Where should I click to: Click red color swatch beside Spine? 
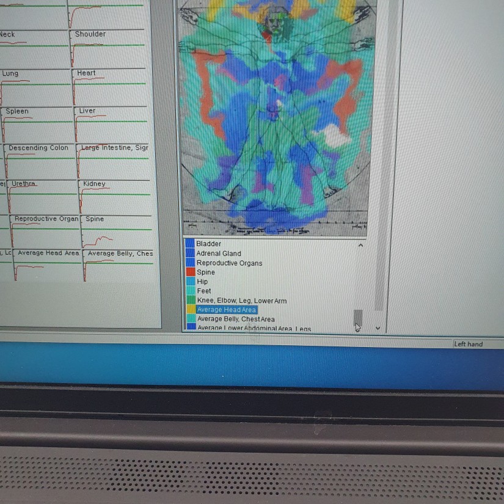tap(191, 272)
